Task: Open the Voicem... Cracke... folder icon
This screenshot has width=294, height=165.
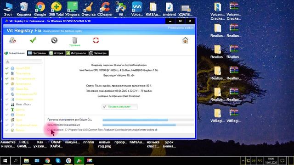Action: click(x=217, y=11)
